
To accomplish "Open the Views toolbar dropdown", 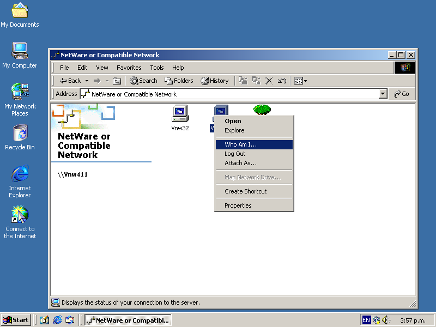I will 301,81.
